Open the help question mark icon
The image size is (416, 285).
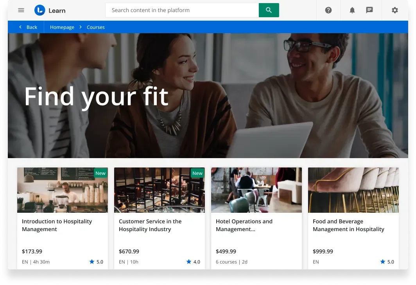pos(328,11)
